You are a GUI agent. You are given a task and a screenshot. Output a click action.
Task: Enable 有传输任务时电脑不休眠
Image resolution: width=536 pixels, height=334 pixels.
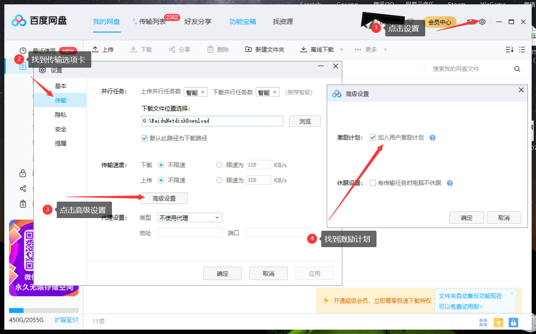click(x=372, y=183)
